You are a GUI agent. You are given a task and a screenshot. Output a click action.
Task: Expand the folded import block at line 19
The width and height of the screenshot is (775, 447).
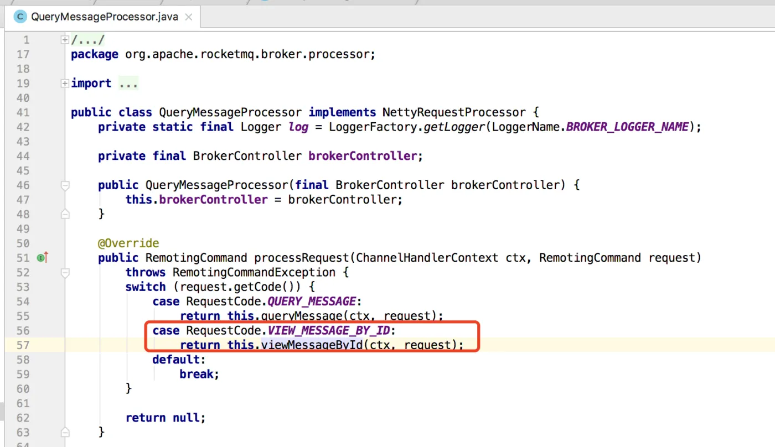[65, 83]
